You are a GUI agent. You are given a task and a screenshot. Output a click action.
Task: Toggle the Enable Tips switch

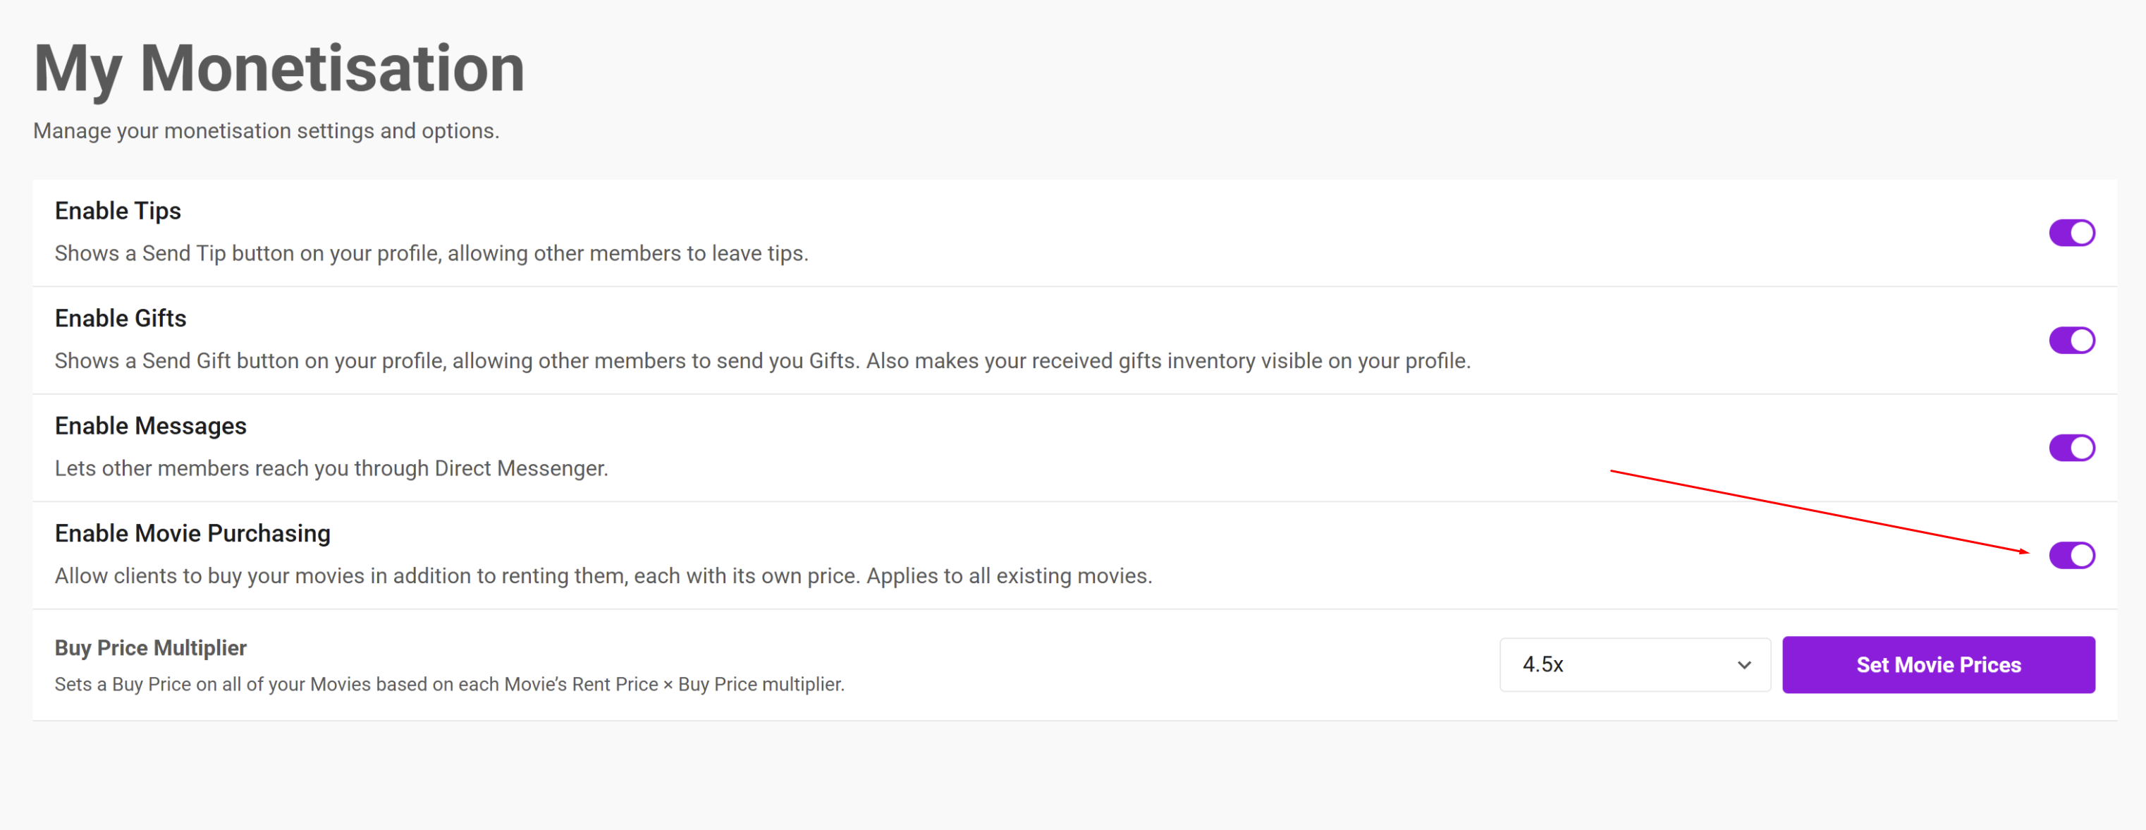point(2071,233)
